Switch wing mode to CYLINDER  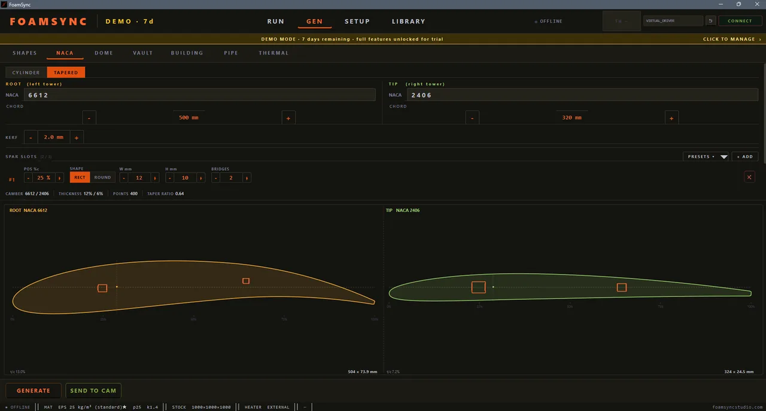[26, 72]
